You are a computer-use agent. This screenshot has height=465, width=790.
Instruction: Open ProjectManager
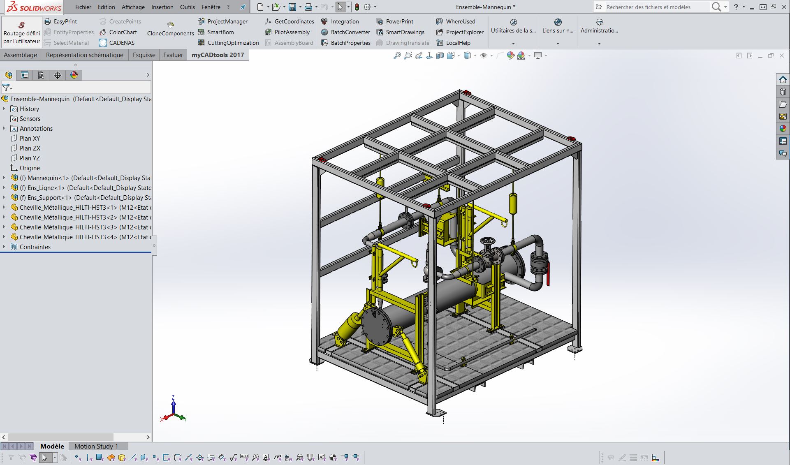(x=222, y=21)
